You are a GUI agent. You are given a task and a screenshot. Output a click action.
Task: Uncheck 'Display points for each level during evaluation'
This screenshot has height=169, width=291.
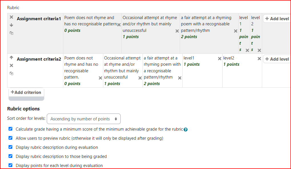pos(10,165)
